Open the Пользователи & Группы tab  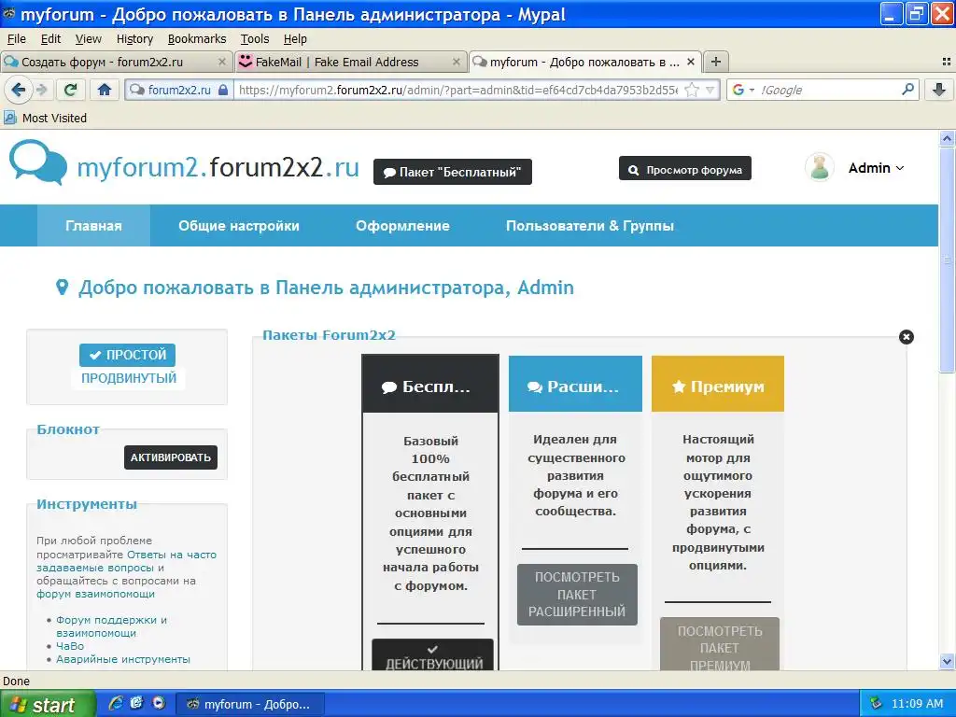pos(590,226)
